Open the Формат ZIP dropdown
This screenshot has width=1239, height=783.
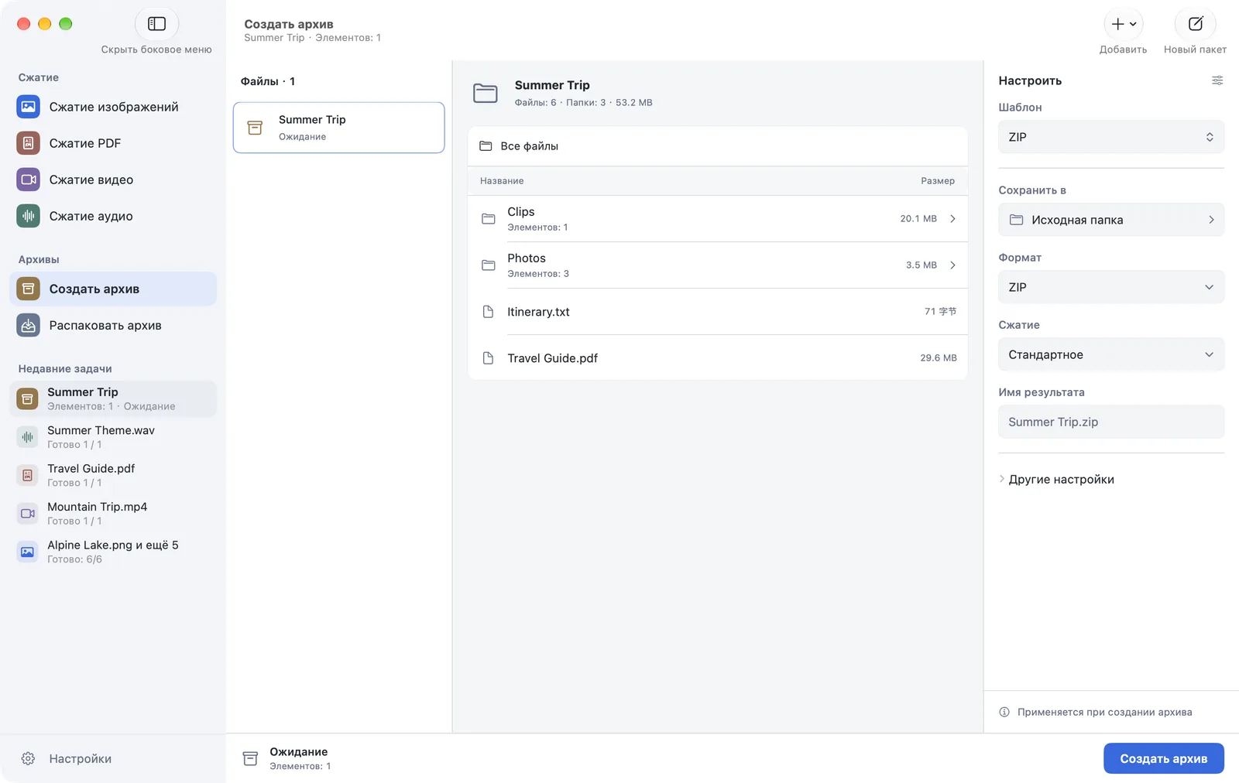(x=1111, y=287)
